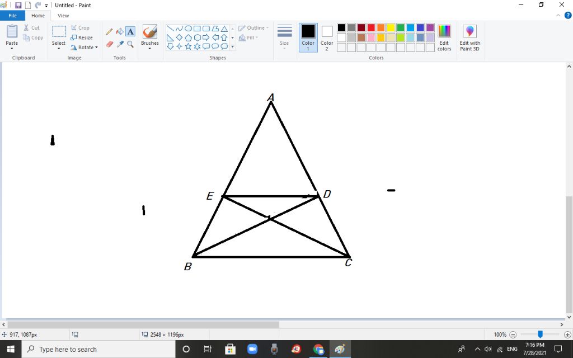The width and height of the screenshot is (573, 358).
Task: Open Edit with Paint 3D
Action: coord(469,38)
